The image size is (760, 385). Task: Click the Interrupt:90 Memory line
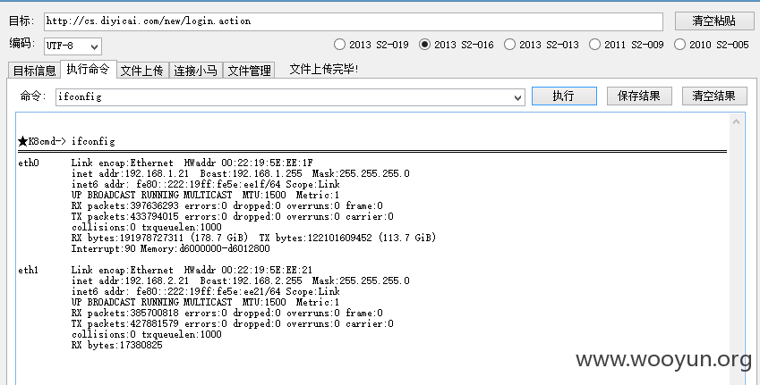pos(171,248)
